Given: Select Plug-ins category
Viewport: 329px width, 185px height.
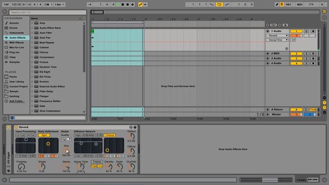Looking at the screenshot, I should click(x=14, y=52).
